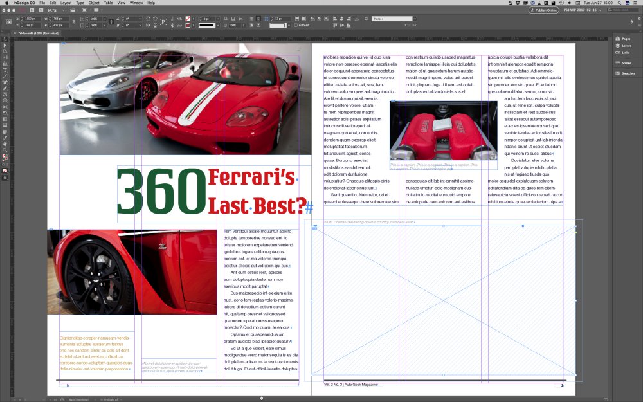
Task: Open the Stroke panel
Action: coord(623,63)
